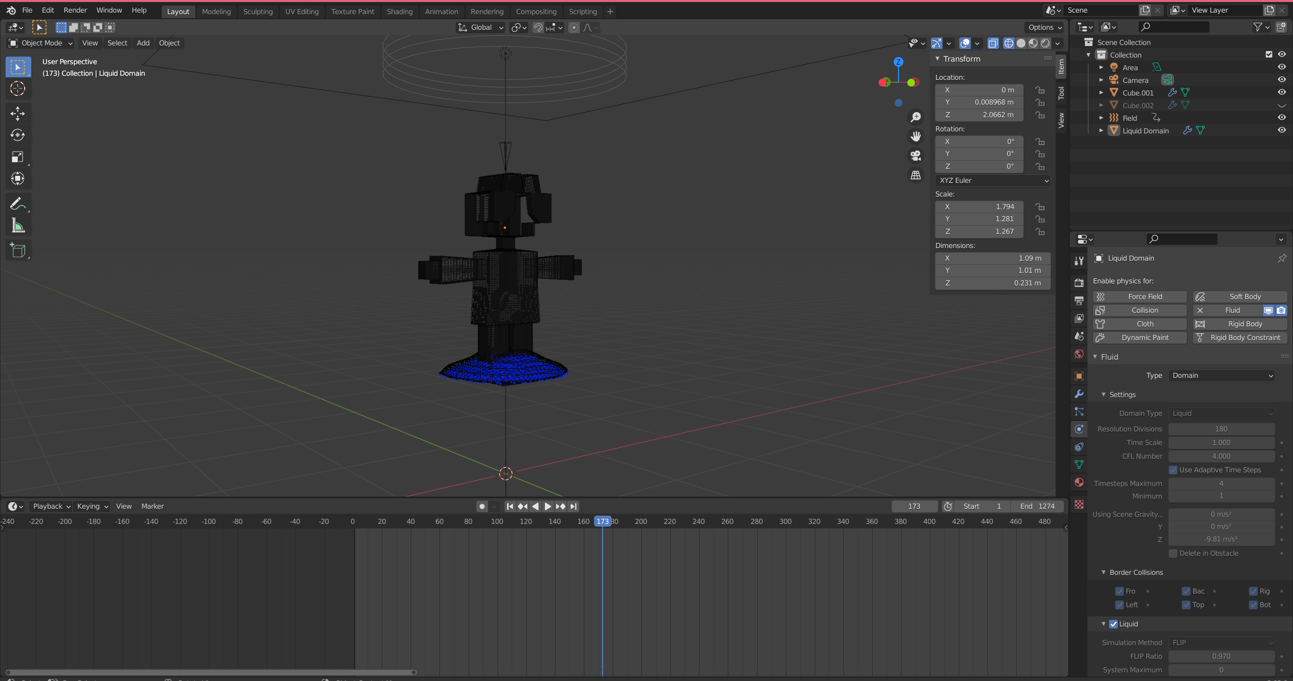Activate the Transform tool

[18, 179]
